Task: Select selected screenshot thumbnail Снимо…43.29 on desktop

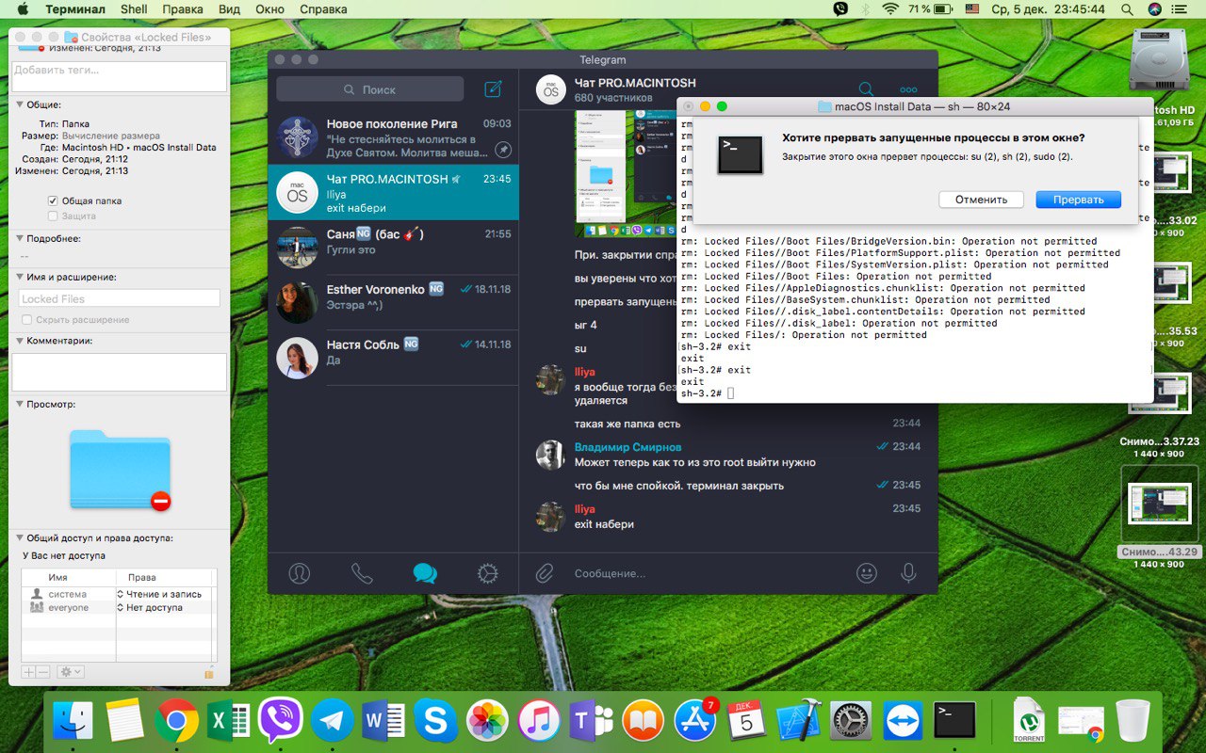Action: 1158,505
